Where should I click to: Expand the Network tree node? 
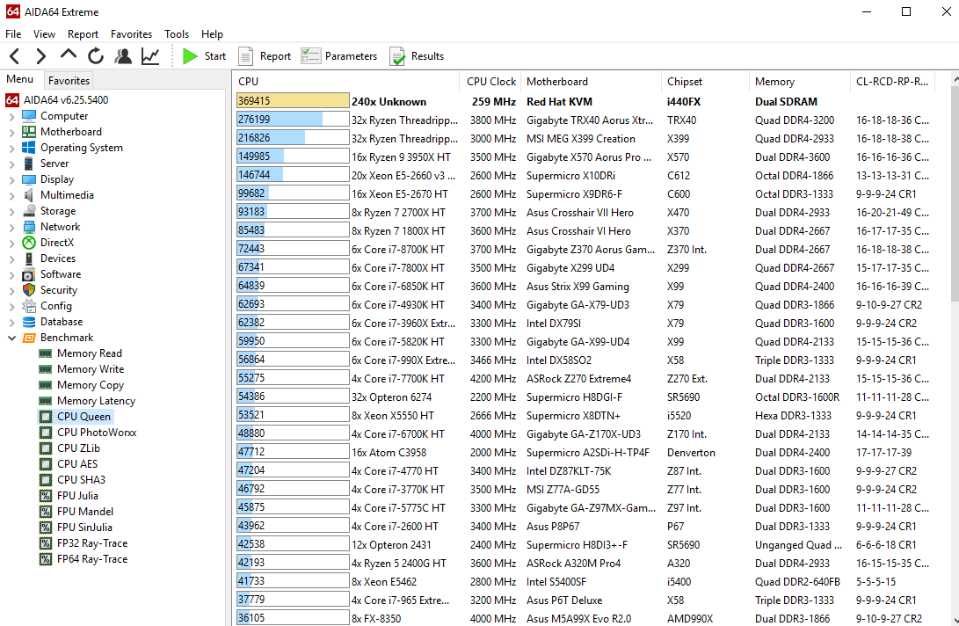[11, 227]
